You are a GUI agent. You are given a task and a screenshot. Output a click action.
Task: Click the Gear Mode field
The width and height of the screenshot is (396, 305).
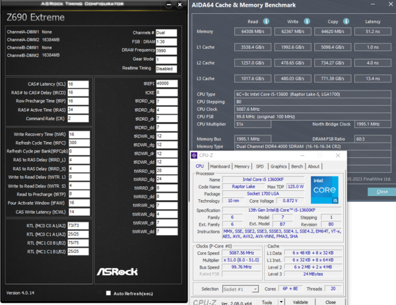click(166, 59)
